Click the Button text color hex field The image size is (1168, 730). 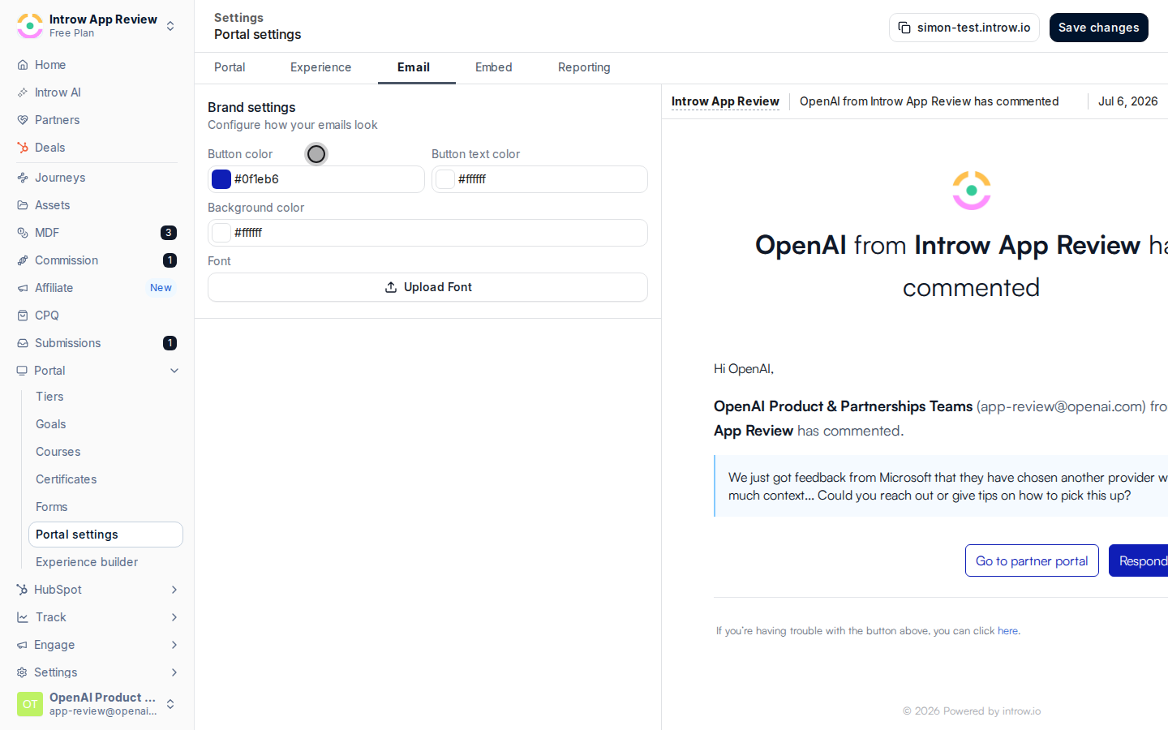point(539,179)
